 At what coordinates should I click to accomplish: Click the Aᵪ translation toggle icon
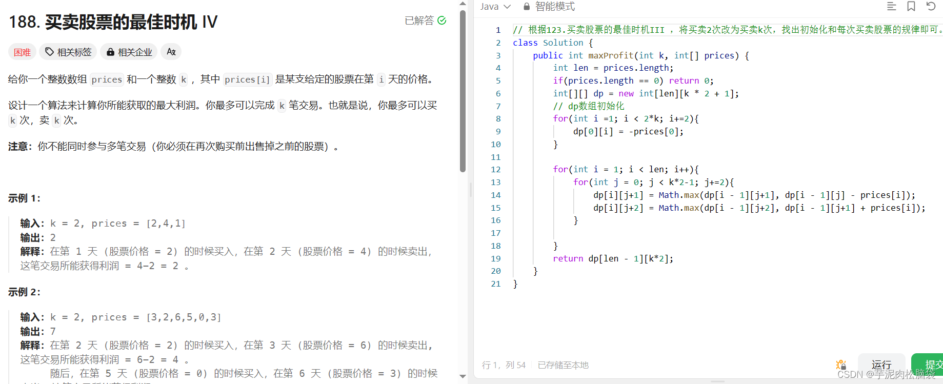[x=171, y=52]
